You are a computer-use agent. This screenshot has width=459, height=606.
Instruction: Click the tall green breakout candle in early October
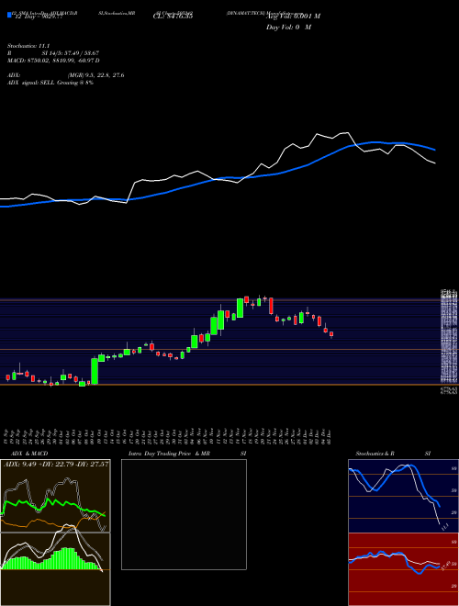[x=95, y=371]
